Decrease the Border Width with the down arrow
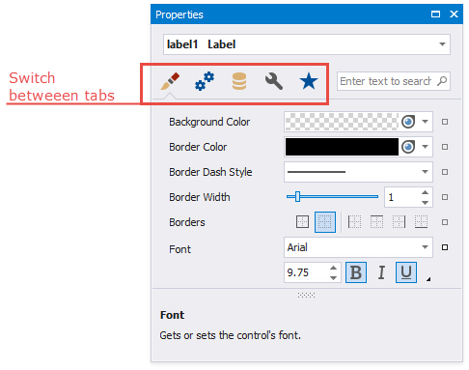469x370 pixels. point(425,203)
